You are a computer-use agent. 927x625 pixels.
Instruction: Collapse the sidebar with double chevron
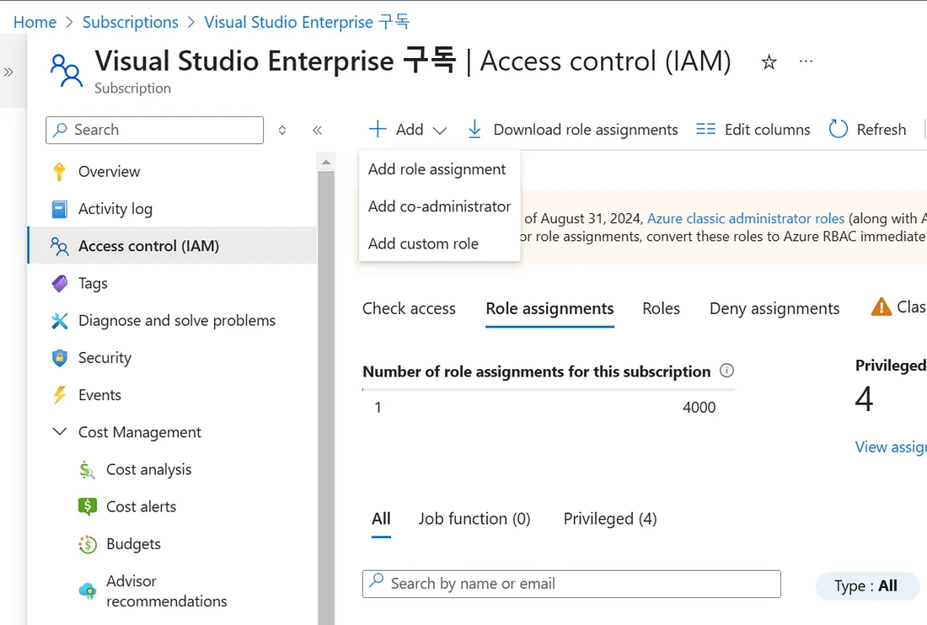[318, 130]
